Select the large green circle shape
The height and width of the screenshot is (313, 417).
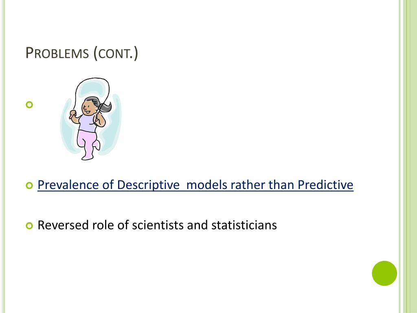pyautogui.click(x=384, y=273)
